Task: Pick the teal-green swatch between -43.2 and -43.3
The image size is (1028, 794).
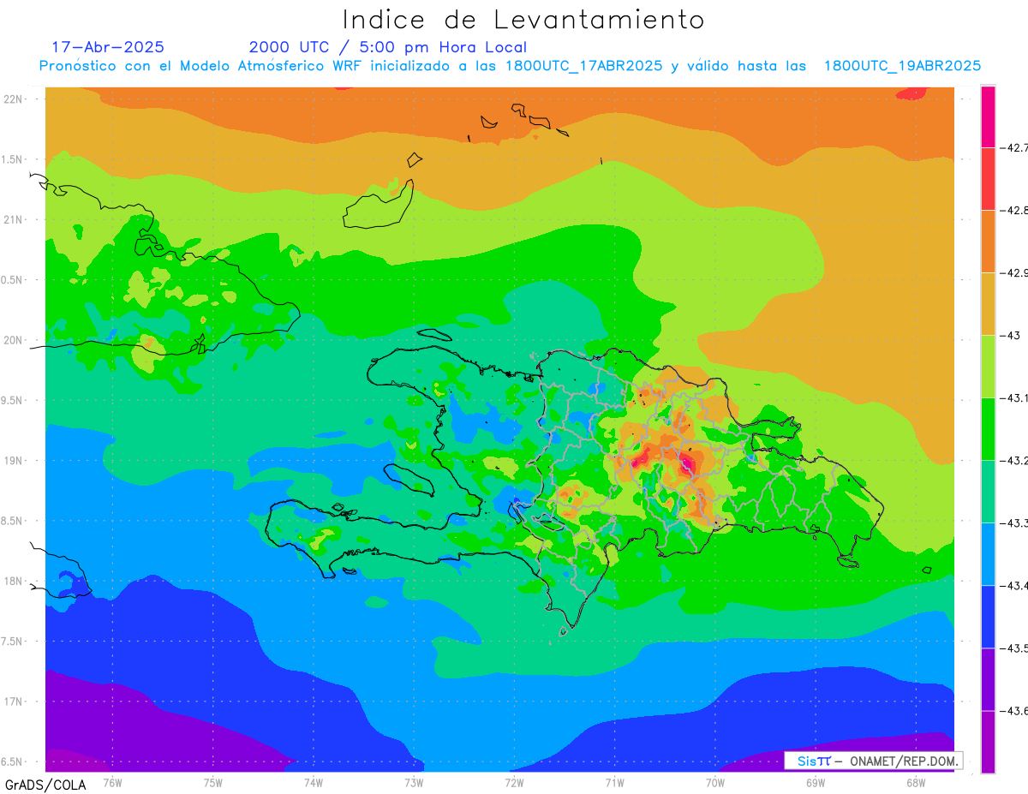Action: coord(988,491)
